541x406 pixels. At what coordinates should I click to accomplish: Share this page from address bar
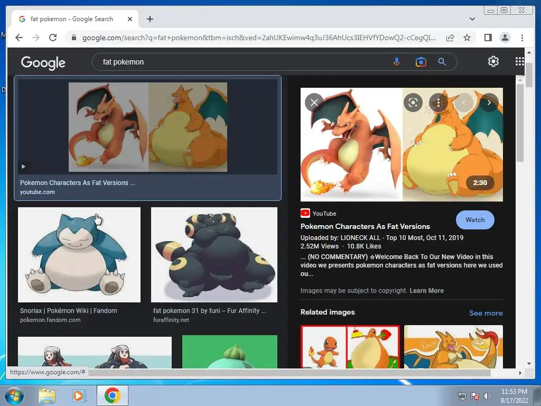tap(450, 38)
